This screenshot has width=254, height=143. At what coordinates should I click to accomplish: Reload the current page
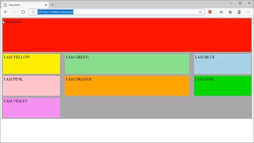[23, 12]
